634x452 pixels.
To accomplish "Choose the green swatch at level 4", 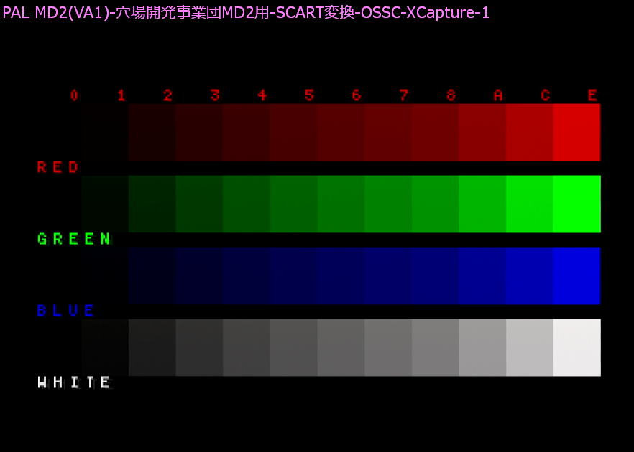I will pos(247,204).
